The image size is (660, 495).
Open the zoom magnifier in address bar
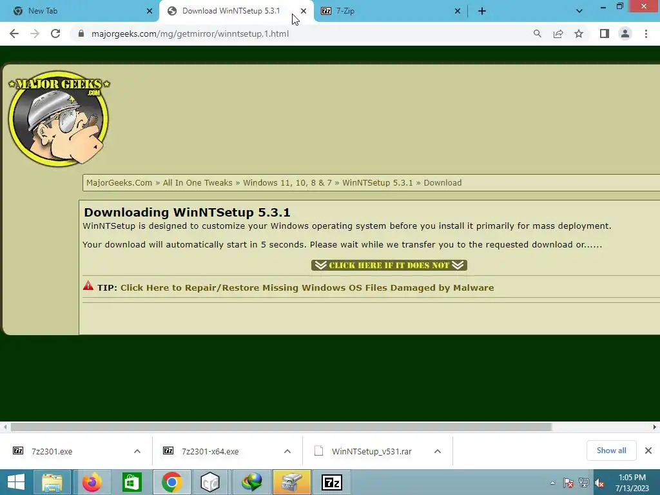tap(537, 34)
